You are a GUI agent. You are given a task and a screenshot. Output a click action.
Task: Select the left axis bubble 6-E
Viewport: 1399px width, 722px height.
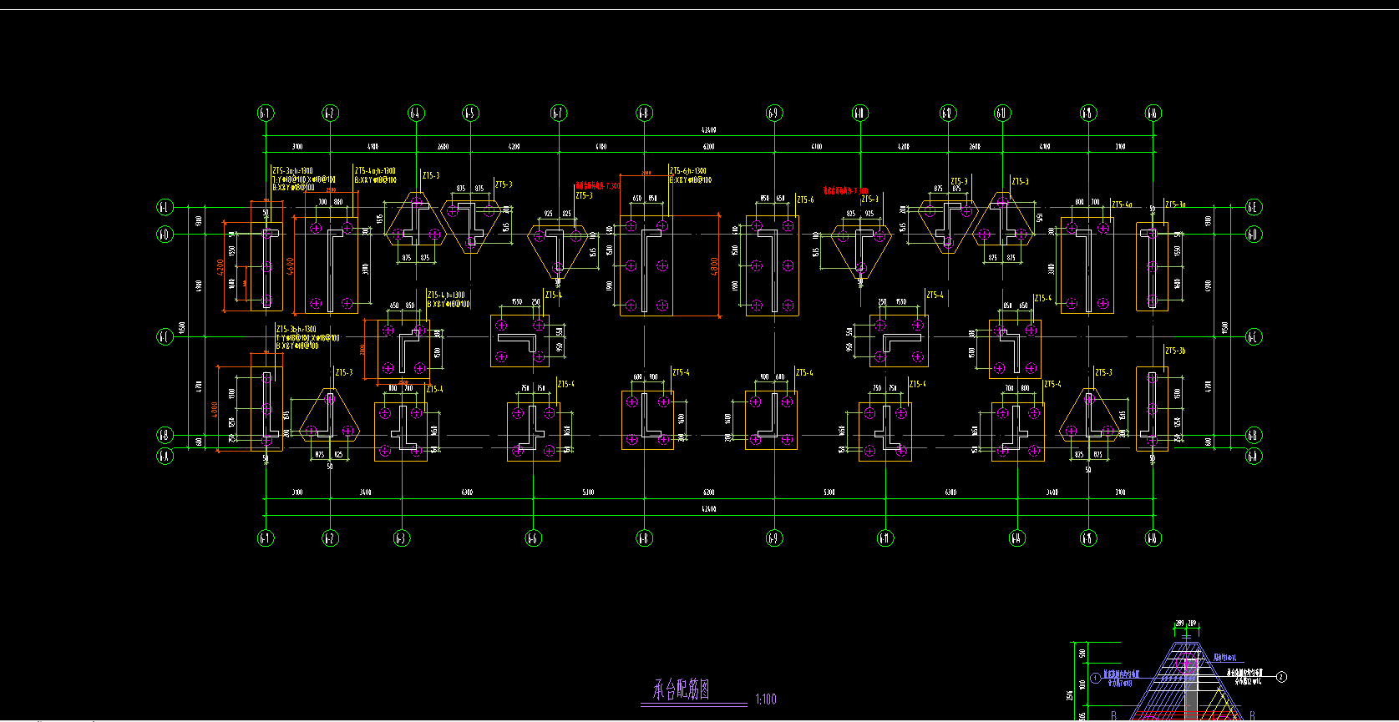point(165,207)
